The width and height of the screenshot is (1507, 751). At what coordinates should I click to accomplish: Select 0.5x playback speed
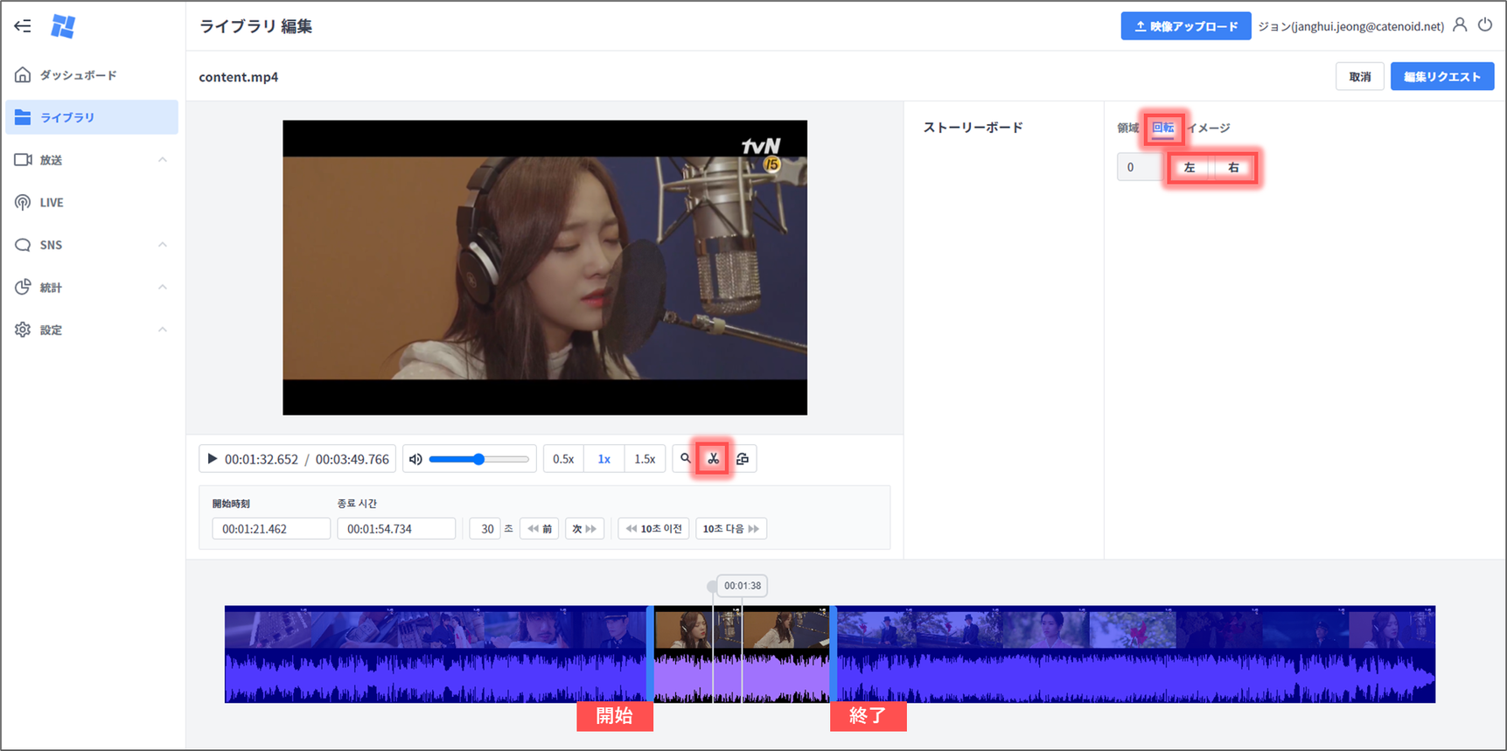[563, 459]
